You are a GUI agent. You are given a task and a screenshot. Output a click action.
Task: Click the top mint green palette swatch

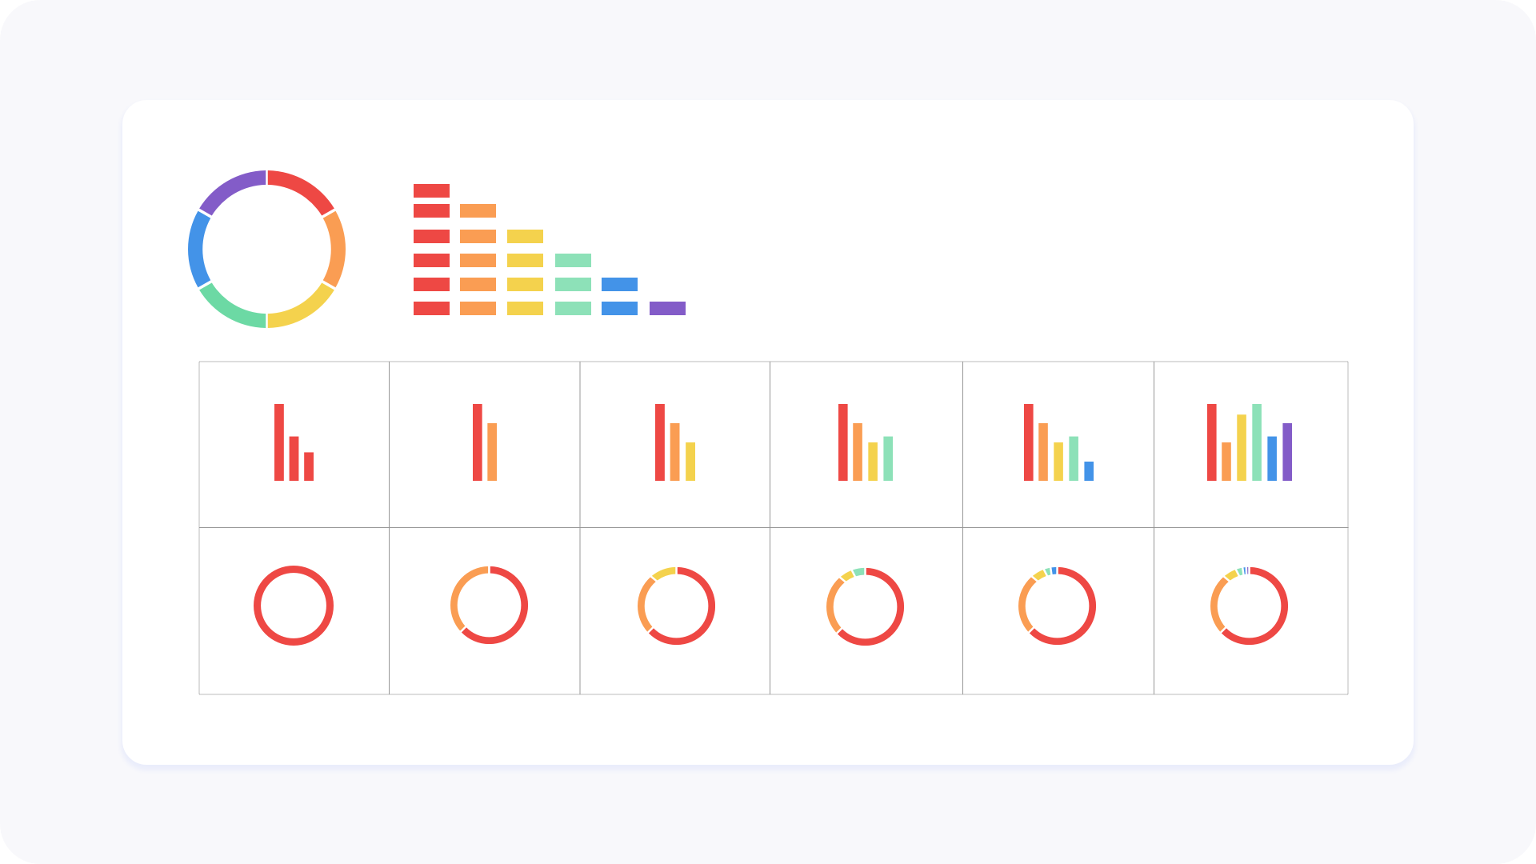573,261
